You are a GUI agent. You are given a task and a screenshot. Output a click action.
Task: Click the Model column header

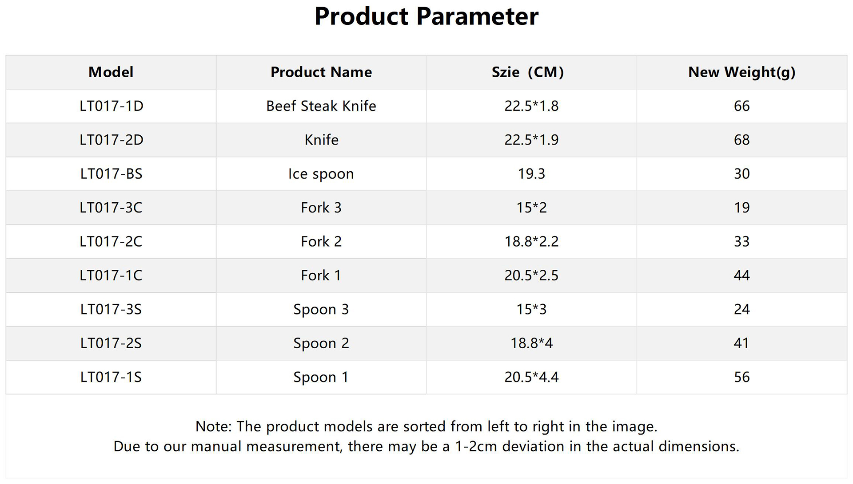111,72
